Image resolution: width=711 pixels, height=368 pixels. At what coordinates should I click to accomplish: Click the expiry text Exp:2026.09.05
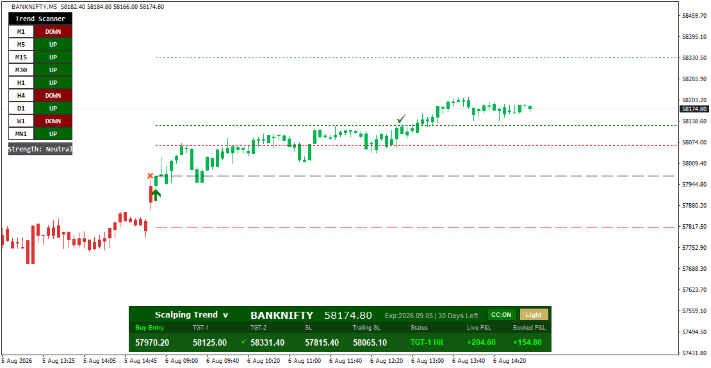(409, 316)
